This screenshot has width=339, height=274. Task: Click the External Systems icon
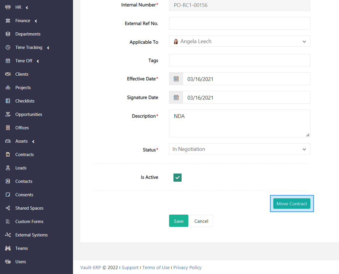click(x=8, y=235)
